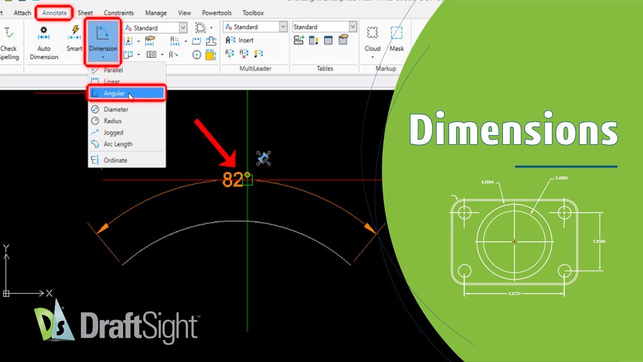Click the dashed-box icon beside dimension style
The image size is (643, 362).
(x=200, y=28)
